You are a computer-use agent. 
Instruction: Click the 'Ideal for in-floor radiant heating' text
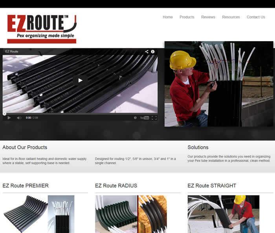click(44, 161)
